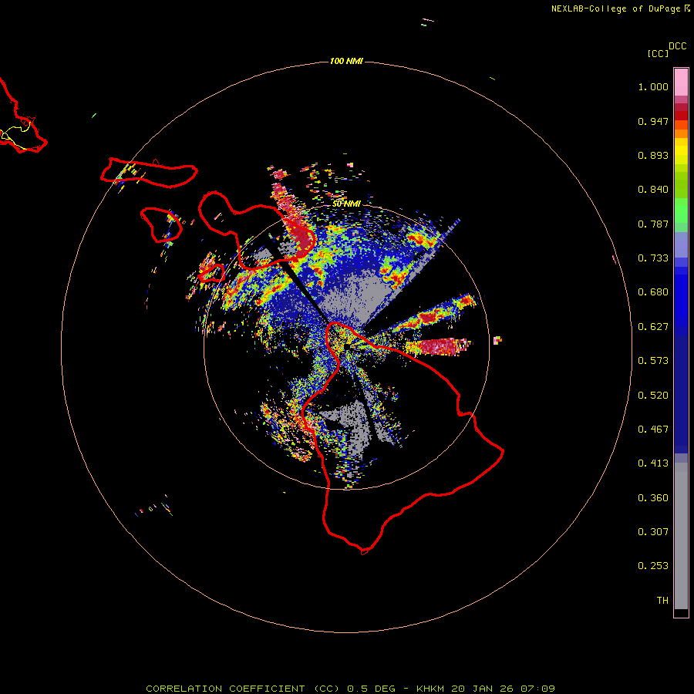Select the 0.680 legend value
This screenshot has width=694, height=694.
653,292
